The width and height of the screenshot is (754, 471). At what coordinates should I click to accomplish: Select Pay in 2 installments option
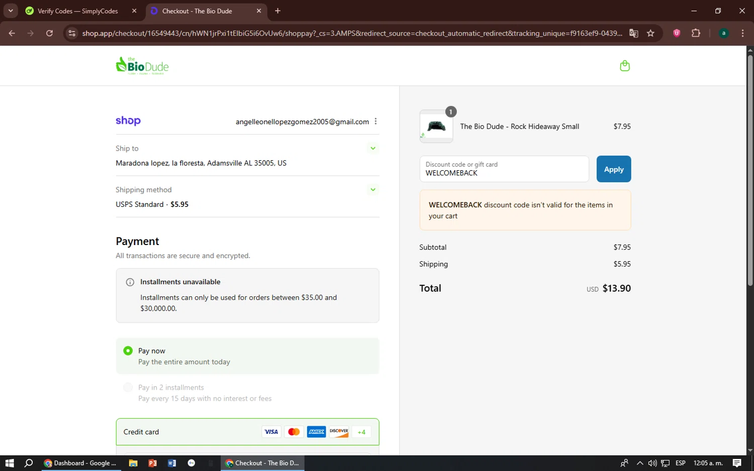(128, 387)
